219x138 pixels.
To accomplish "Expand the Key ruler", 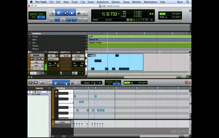I will coord(30,43).
